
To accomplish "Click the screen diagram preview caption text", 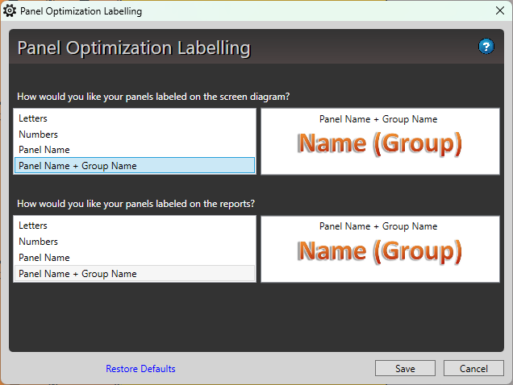I will (x=378, y=119).
